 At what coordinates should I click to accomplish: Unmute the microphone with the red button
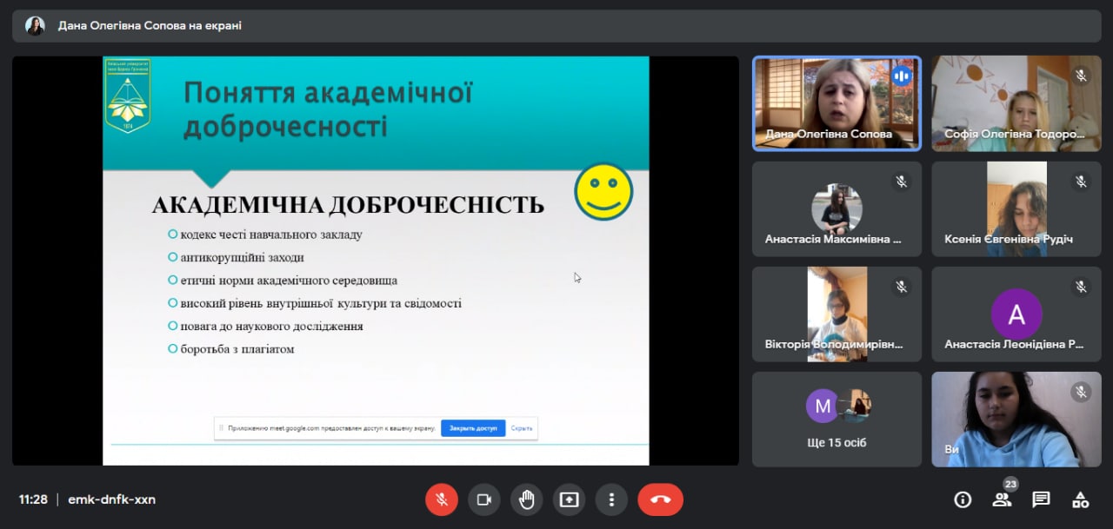(442, 499)
